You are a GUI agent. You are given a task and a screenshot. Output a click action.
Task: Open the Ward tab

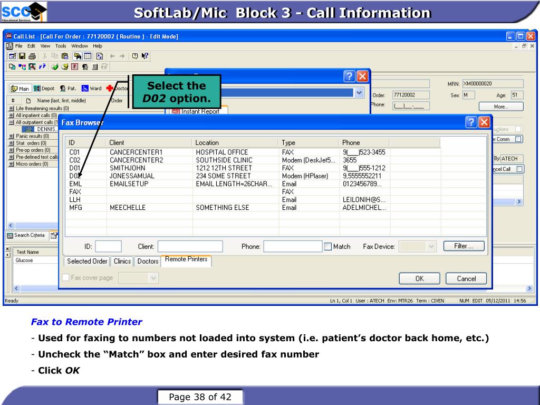[92, 89]
